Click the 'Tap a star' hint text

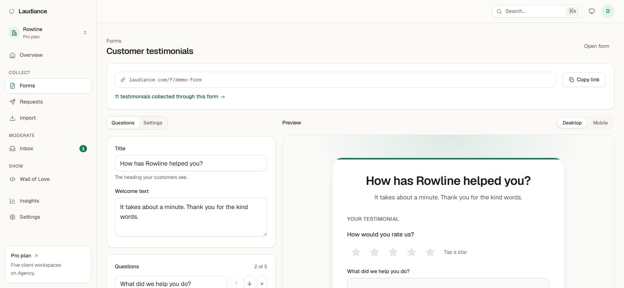coord(456,252)
